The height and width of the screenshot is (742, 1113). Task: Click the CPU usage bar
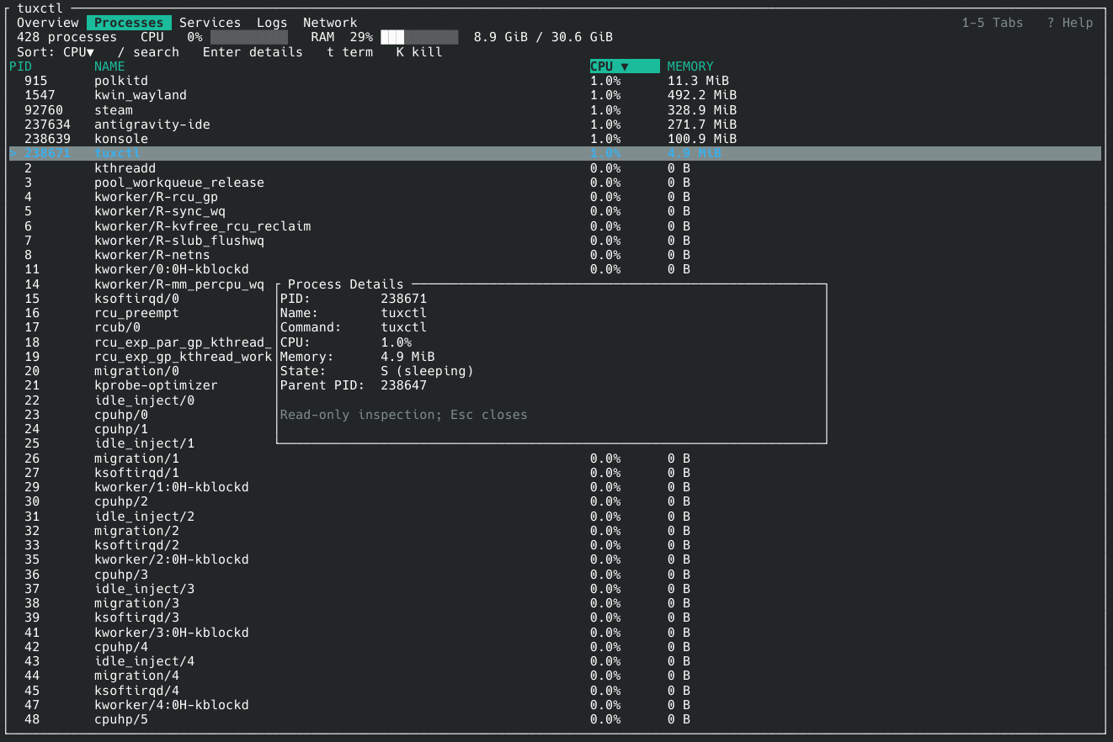[x=249, y=37]
